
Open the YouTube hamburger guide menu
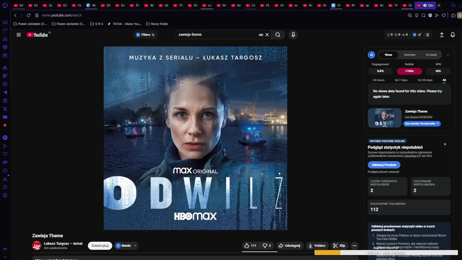(x=19, y=35)
